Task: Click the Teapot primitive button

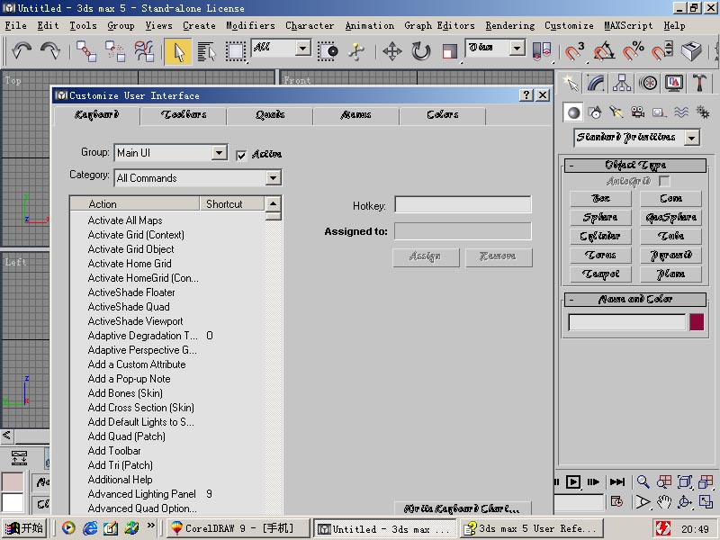Action: pyautogui.click(x=600, y=274)
